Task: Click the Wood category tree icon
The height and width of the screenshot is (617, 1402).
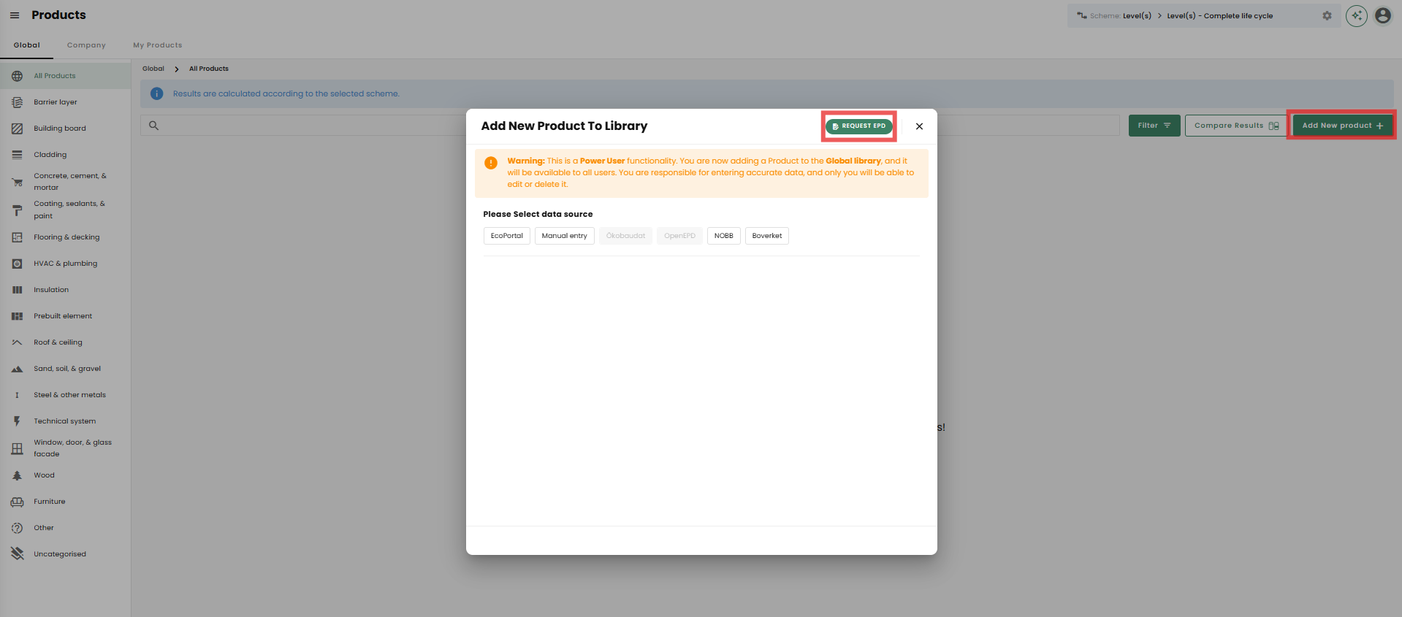Action: tap(17, 475)
